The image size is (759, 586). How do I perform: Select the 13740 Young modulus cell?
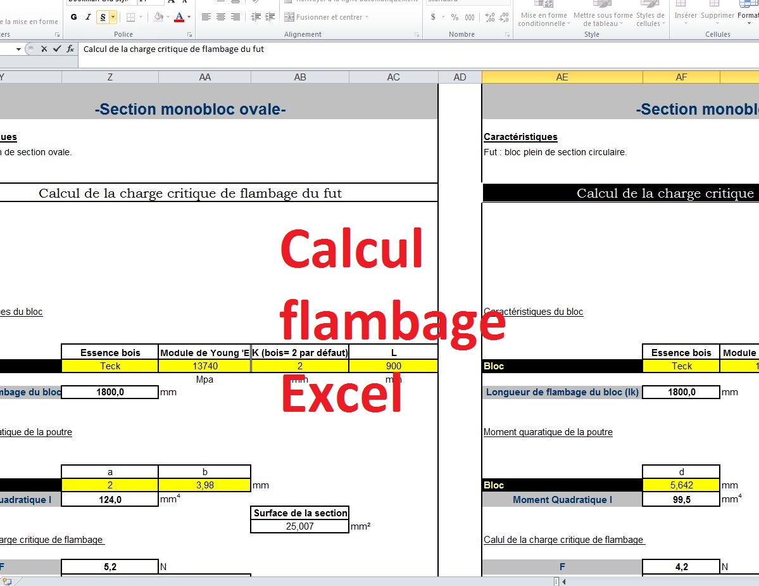204,366
